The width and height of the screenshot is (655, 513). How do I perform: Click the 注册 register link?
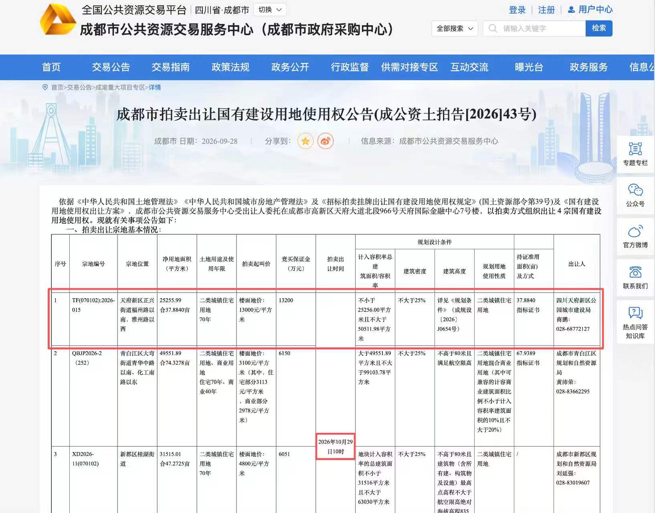pyautogui.click(x=546, y=10)
